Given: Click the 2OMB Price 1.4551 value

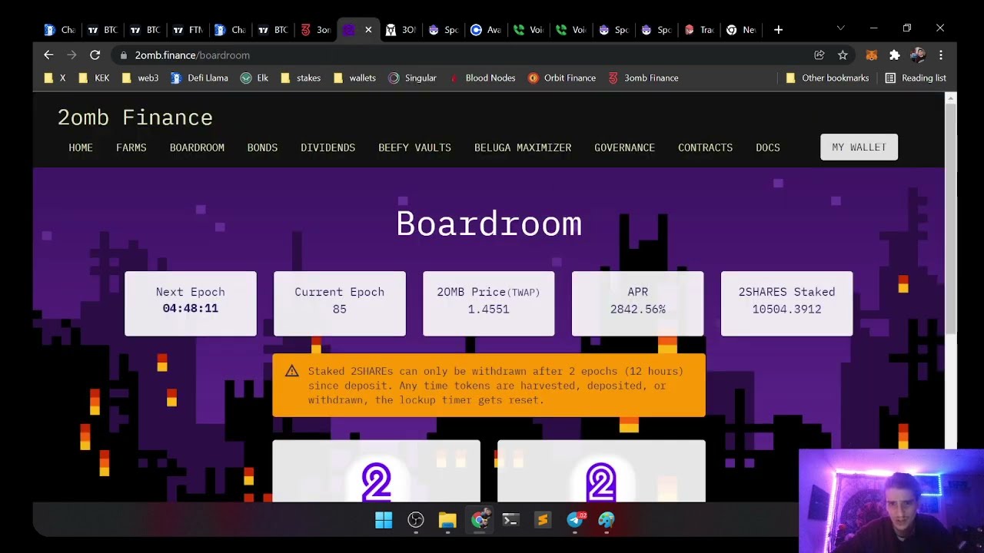Looking at the screenshot, I should (489, 309).
